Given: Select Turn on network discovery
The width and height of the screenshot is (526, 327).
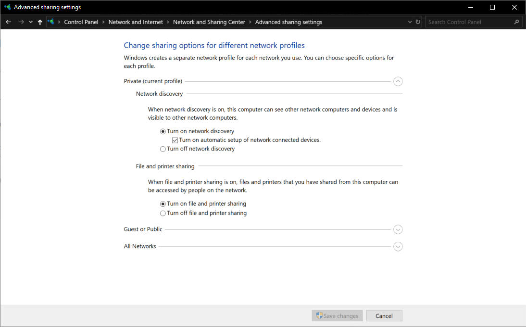Looking at the screenshot, I should (163, 131).
